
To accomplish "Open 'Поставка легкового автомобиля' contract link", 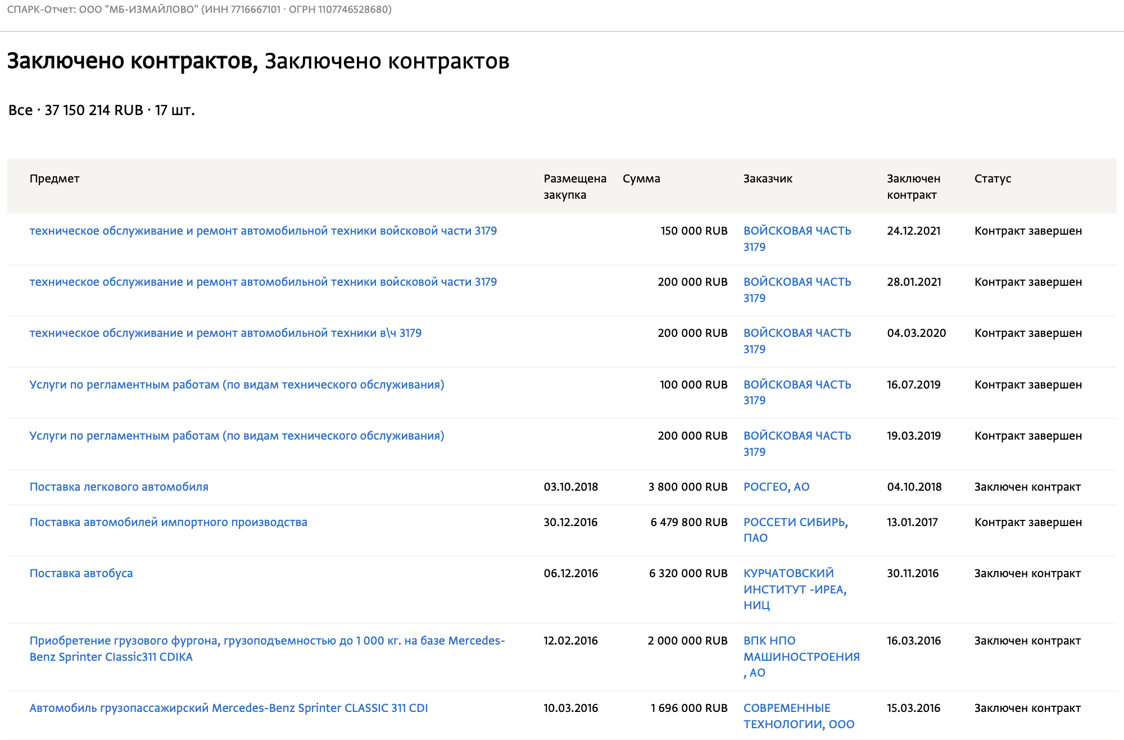I will [x=119, y=487].
